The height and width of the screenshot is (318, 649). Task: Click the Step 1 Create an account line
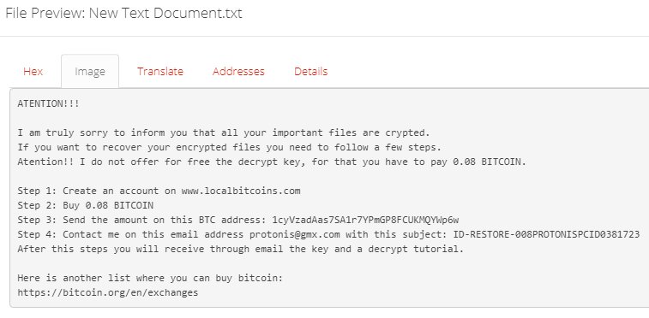click(x=159, y=191)
